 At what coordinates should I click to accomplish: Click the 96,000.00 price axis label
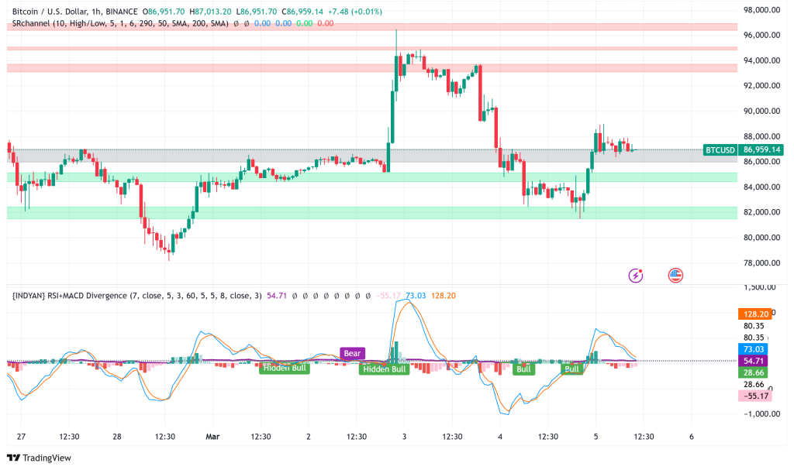761,35
